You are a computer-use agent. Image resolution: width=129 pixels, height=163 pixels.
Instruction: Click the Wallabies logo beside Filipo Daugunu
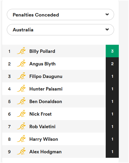[21, 76]
